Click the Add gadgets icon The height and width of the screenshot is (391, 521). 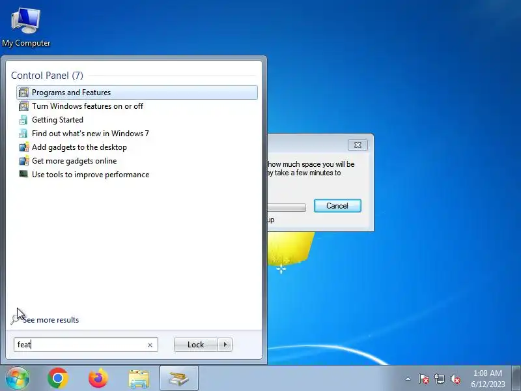click(24, 147)
